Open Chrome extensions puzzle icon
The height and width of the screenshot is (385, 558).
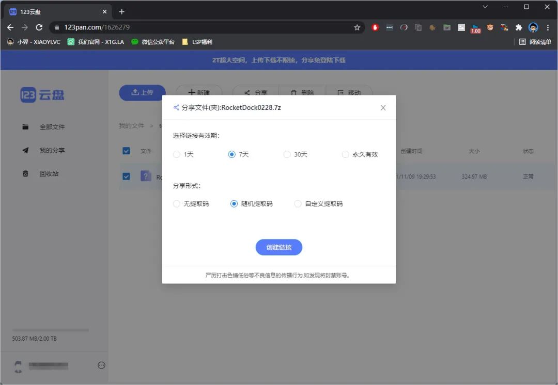click(519, 27)
